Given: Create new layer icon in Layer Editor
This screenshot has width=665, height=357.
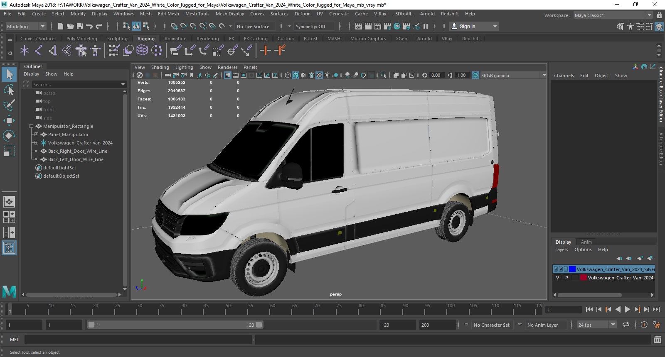Looking at the screenshot, I should (x=640, y=258).
